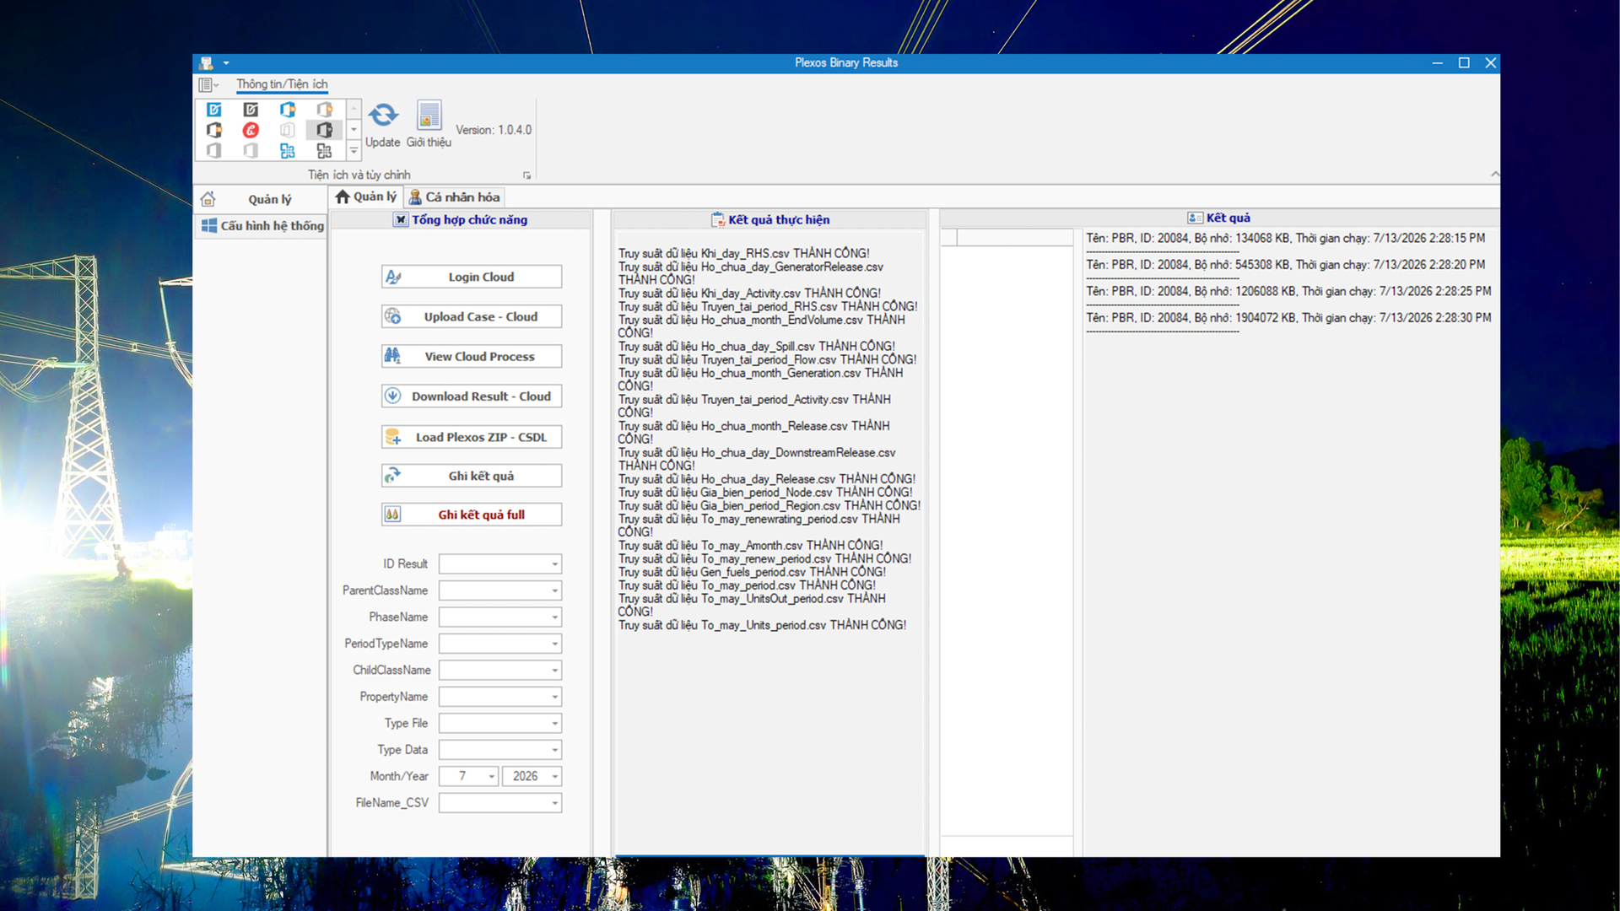
Task: Apply the blue grid-pattern skin
Action: click(288, 151)
